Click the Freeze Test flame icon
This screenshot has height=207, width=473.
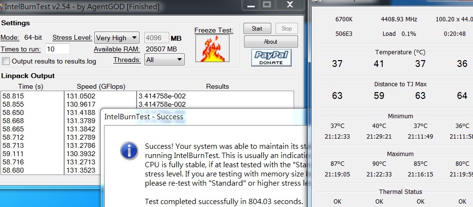(212, 48)
